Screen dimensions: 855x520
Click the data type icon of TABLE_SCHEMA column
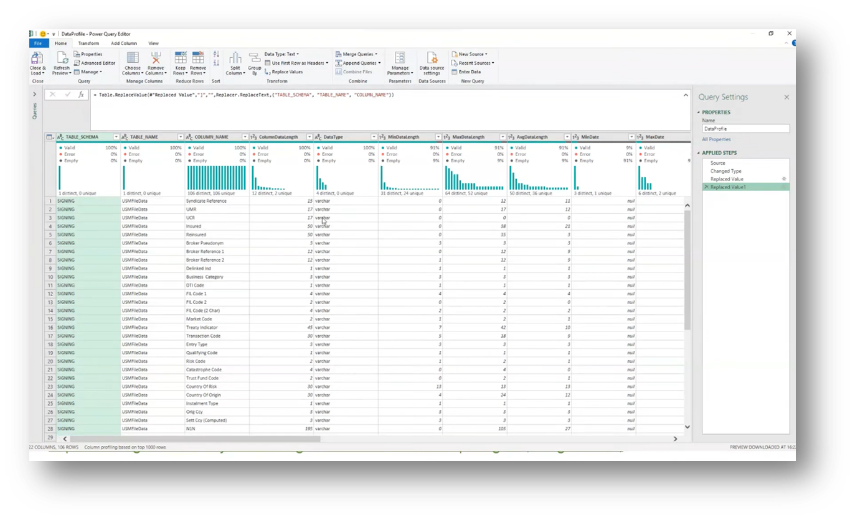pos(60,137)
